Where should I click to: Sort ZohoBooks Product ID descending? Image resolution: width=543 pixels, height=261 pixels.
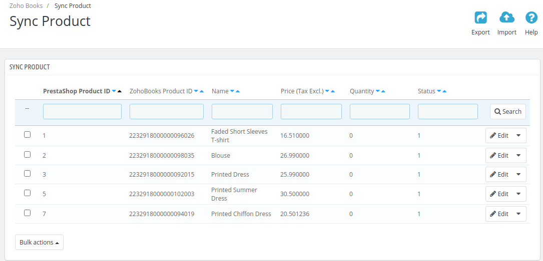[x=196, y=91]
